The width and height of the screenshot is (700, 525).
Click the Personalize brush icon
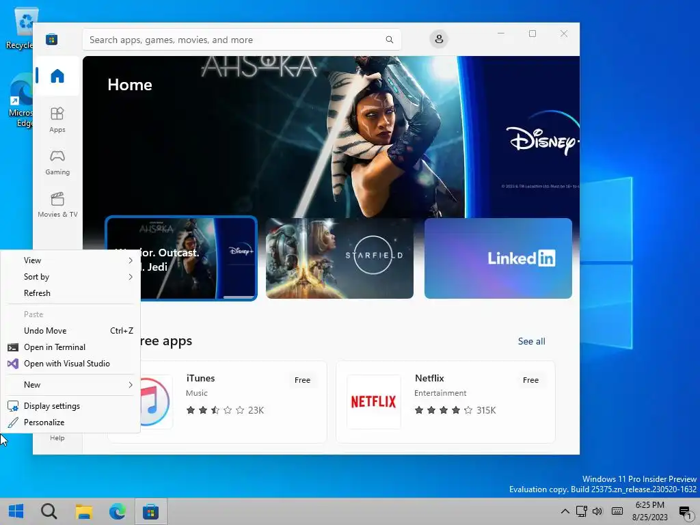[13, 422]
